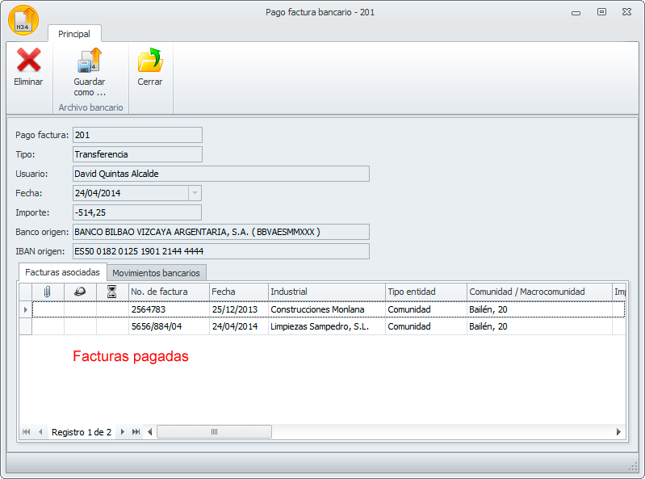Switch to Facturas asociadas tab

(62, 272)
